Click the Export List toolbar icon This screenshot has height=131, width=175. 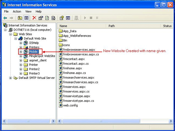[53, 18]
